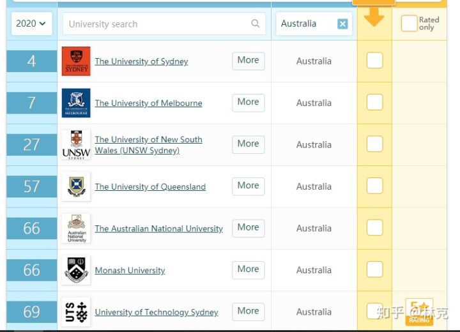Screen dimensions: 460x332
Task: Click rank 27 cell
Action: point(32,144)
